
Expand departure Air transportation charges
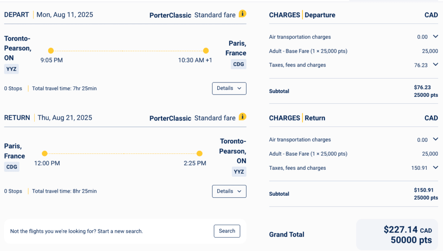click(435, 37)
